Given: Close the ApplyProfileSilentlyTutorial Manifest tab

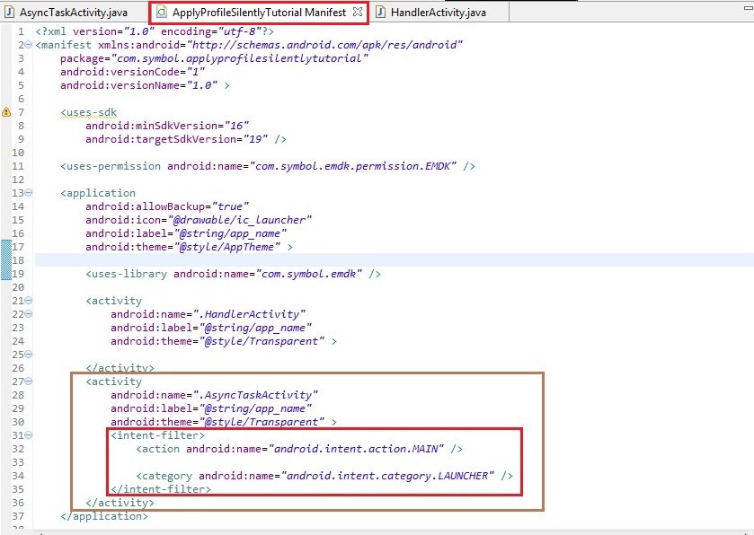Looking at the screenshot, I should pyautogui.click(x=357, y=13).
